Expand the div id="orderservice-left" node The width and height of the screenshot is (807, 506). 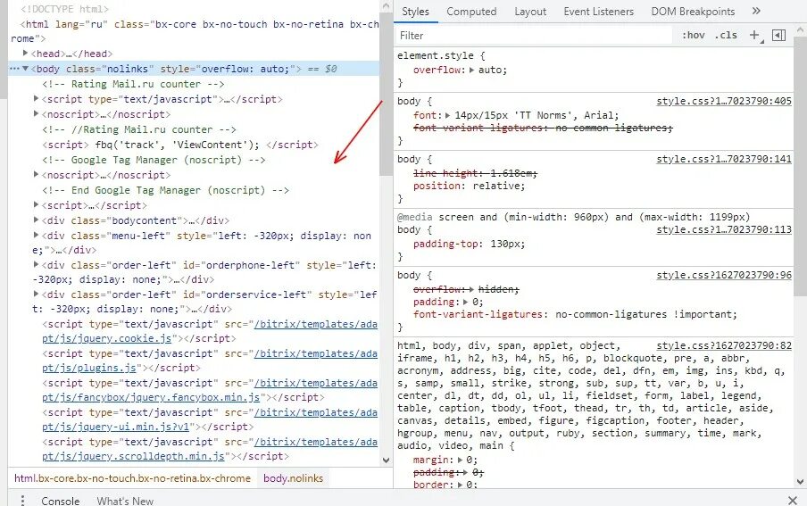click(x=36, y=294)
